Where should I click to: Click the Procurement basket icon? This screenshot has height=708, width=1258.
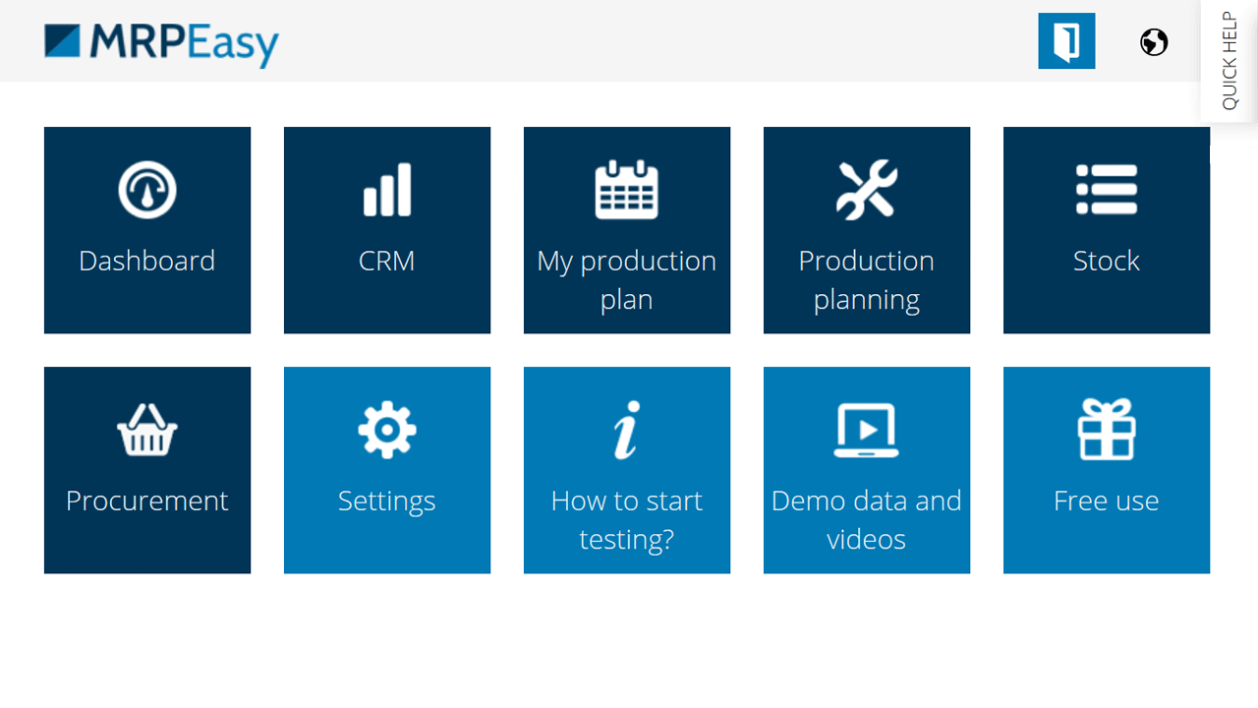(x=147, y=429)
